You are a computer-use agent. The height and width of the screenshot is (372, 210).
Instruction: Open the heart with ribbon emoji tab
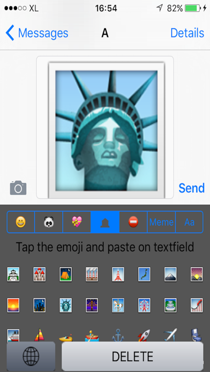77,222
